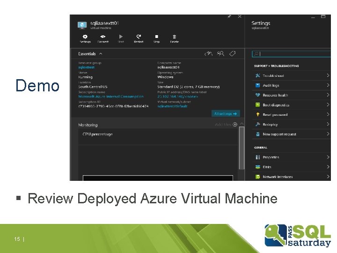Viewport: 337px width, 253px height.
Task: Restart the virtual machine
Action: coord(139,38)
